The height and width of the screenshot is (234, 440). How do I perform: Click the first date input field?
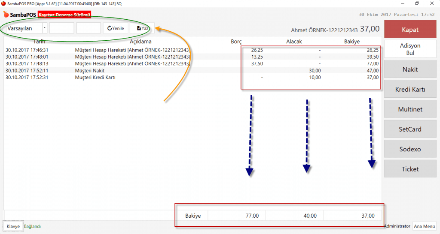coord(61,28)
